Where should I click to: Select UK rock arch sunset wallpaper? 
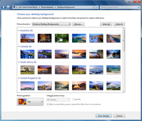point(79,86)
